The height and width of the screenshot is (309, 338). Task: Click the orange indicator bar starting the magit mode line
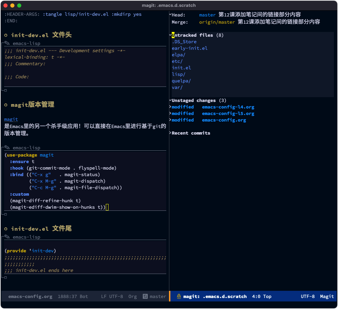(x=170, y=296)
